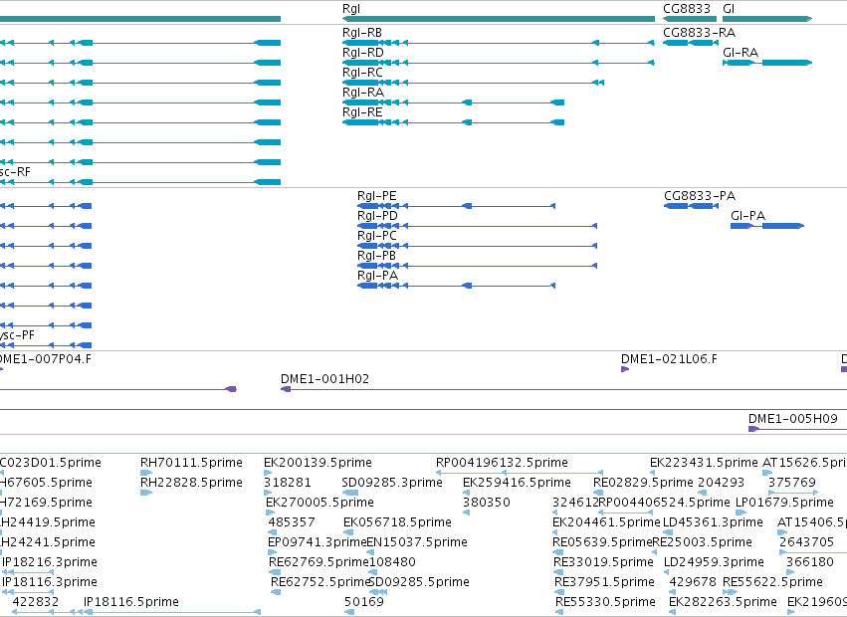Select the RE33019.5prime EST
The image size is (847, 617).
tap(558, 572)
